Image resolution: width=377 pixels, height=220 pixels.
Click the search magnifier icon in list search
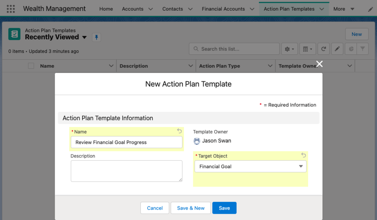tap(195, 49)
